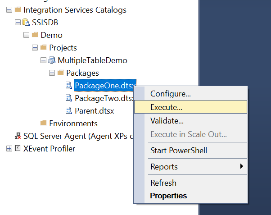Screen dimensions: 271x215
Task: Select Start PowerShell menu entry
Action: pos(190,150)
